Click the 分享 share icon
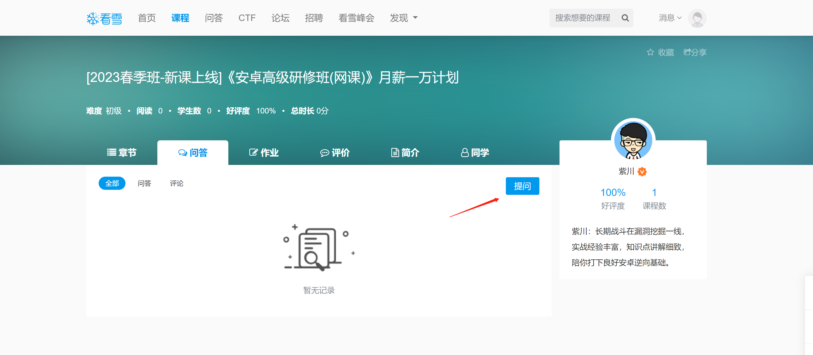Viewport: 813px width, 355px height. (x=688, y=52)
